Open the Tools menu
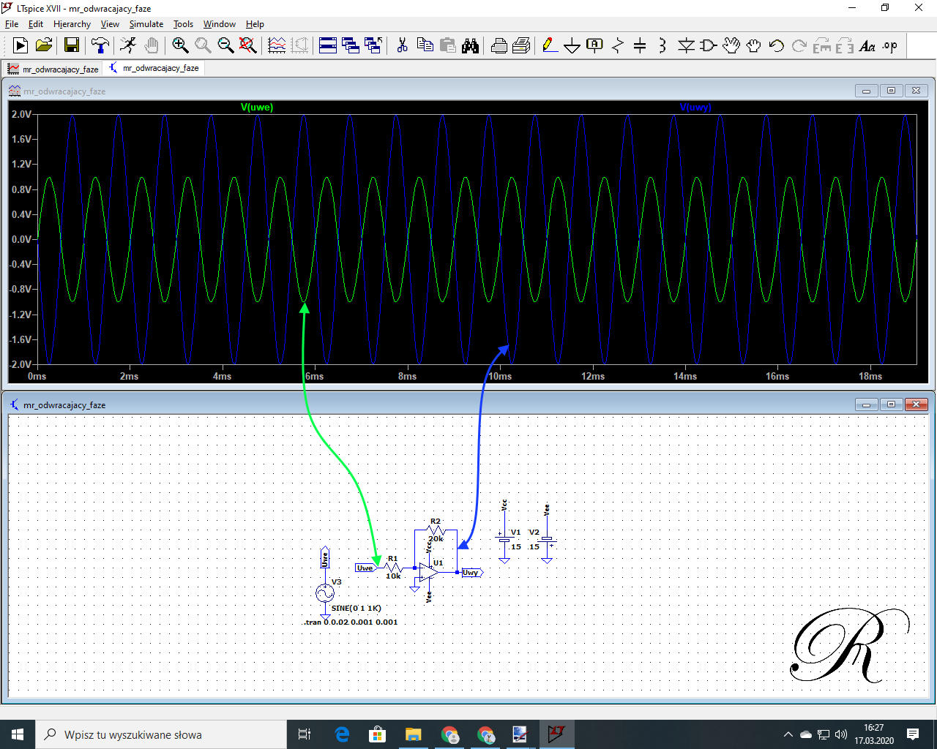This screenshot has height=749, width=937. pos(183,24)
